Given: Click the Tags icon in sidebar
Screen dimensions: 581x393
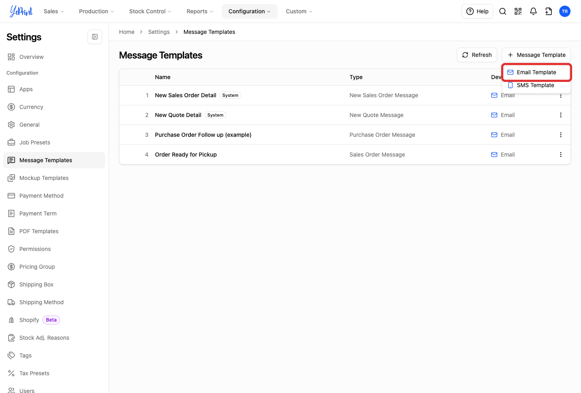Looking at the screenshot, I should [11, 355].
